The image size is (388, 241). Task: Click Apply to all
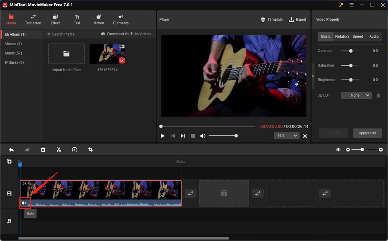367,133
